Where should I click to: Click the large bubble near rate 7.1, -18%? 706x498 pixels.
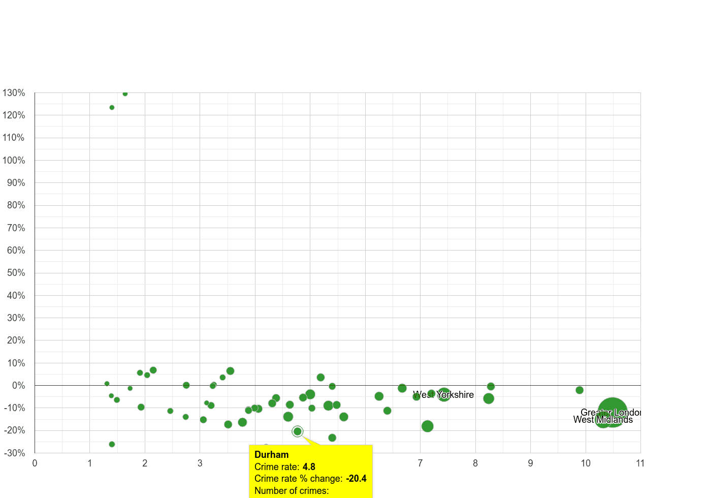pyautogui.click(x=428, y=426)
